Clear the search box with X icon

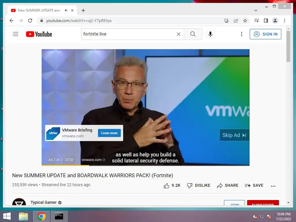[179, 34]
